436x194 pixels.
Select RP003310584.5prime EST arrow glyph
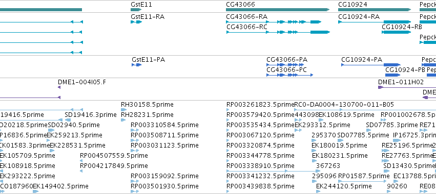point(135,130)
